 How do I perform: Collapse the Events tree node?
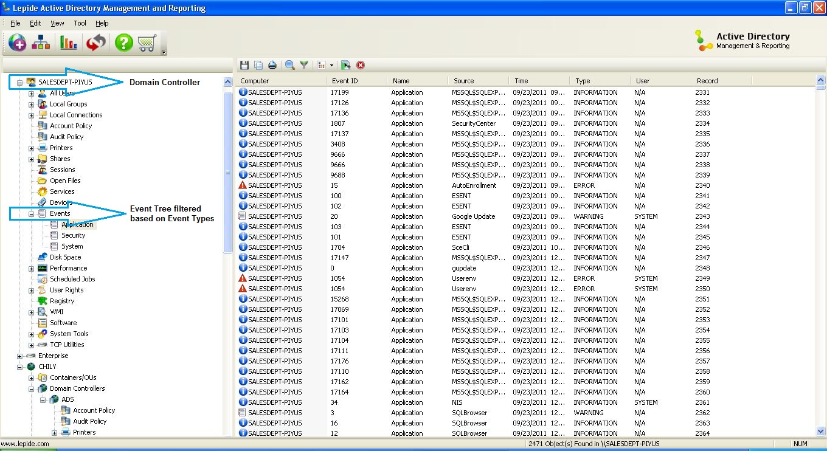coord(32,213)
